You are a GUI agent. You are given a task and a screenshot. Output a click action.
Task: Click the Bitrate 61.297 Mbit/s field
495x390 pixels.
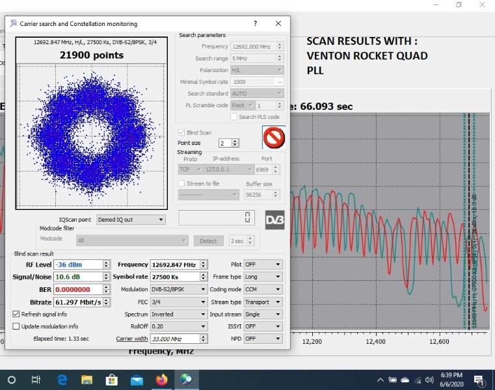point(82,302)
